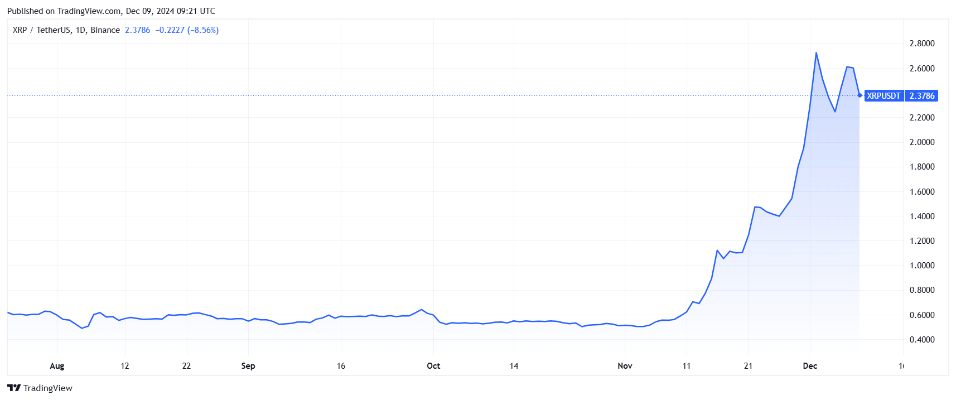
Task: Click the 2.0000 price axis label
Action: [x=922, y=142]
